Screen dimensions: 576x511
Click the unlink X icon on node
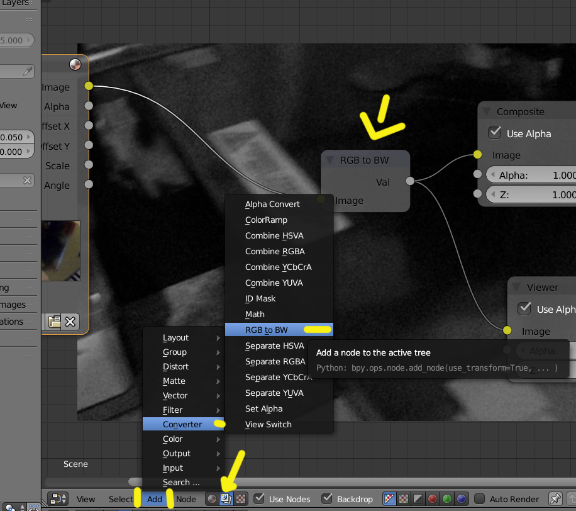coord(70,322)
